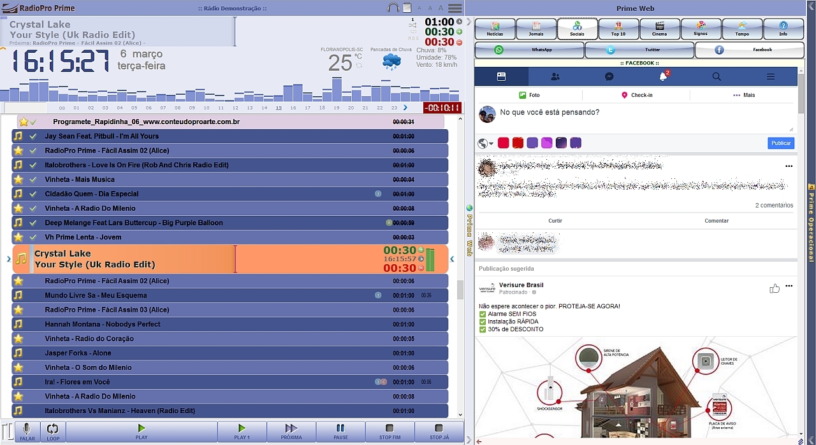Open the Jornais tab
Screen dimensions: 816x445
coord(536,29)
